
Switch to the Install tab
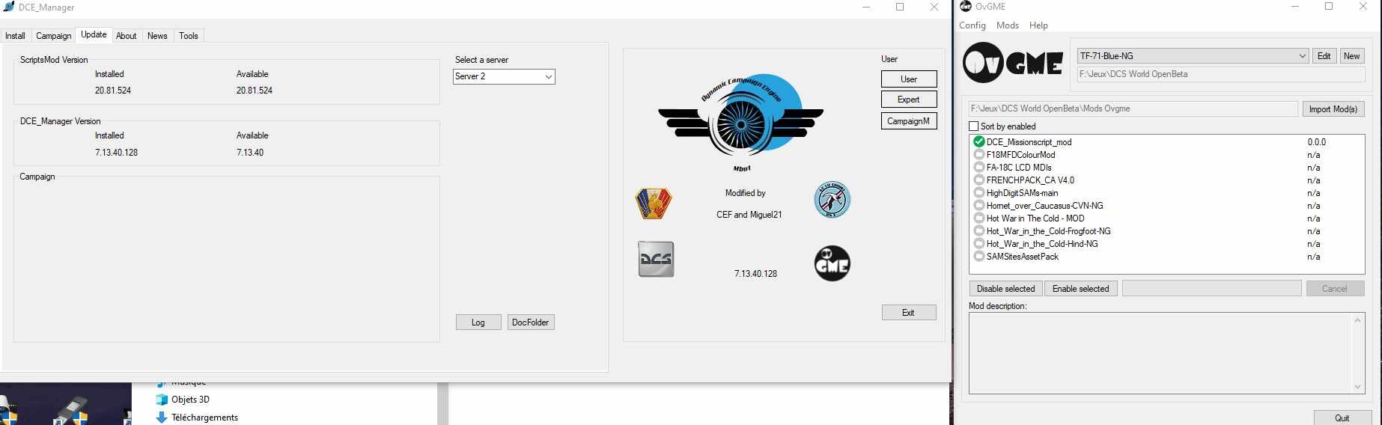tap(15, 36)
